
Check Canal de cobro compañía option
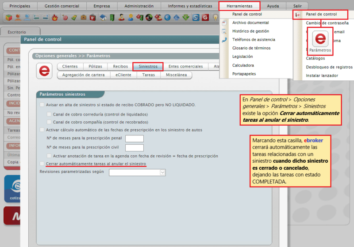tap(49, 122)
